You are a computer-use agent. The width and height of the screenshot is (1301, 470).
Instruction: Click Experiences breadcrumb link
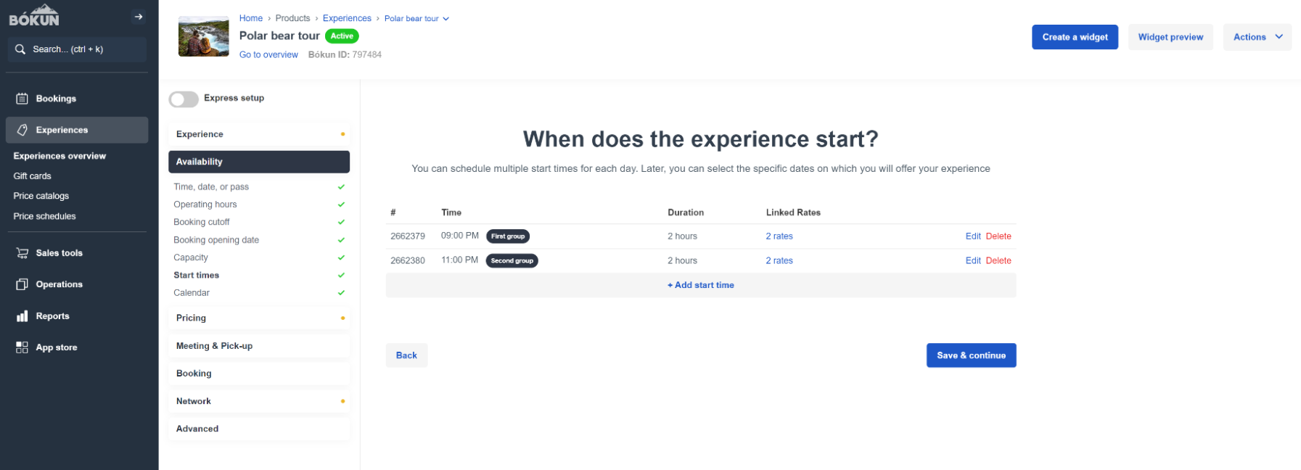point(347,18)
